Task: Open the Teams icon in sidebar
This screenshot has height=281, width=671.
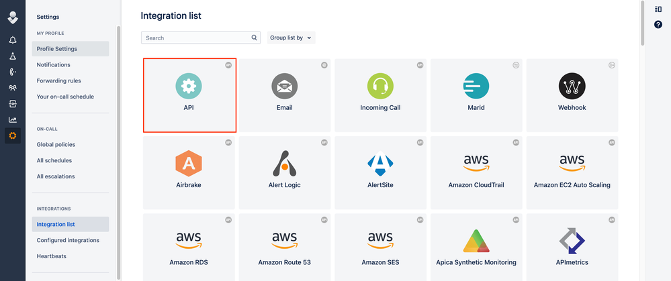Action: [13, 88]
